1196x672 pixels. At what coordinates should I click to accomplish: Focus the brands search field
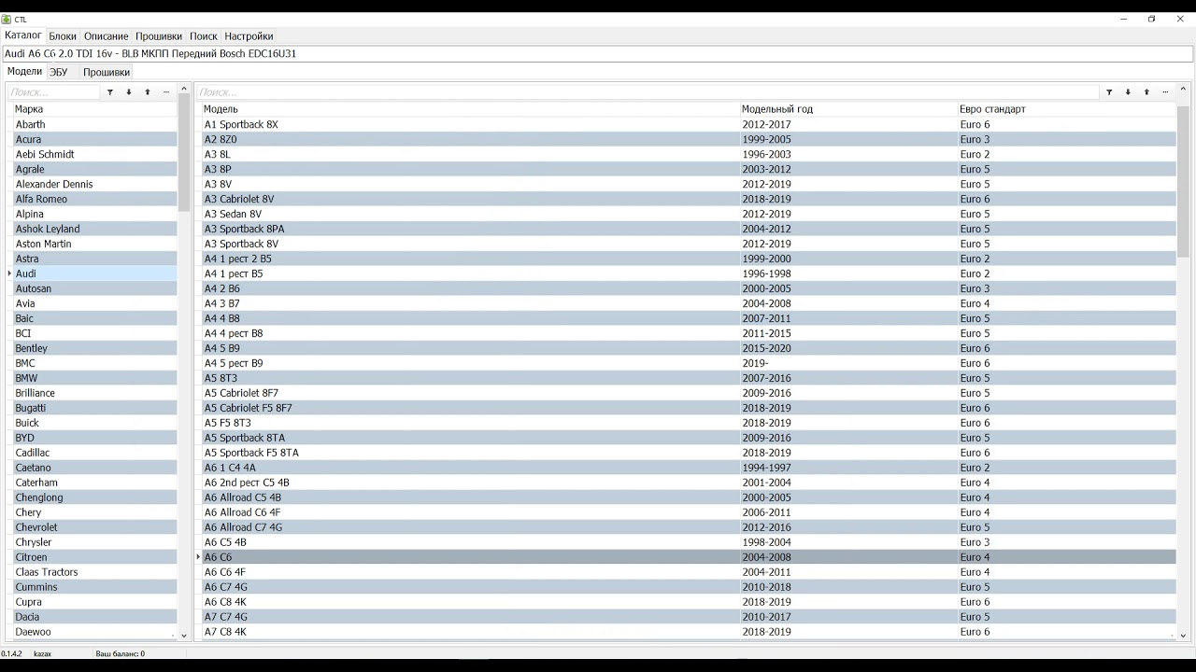(x=54, y=92)
